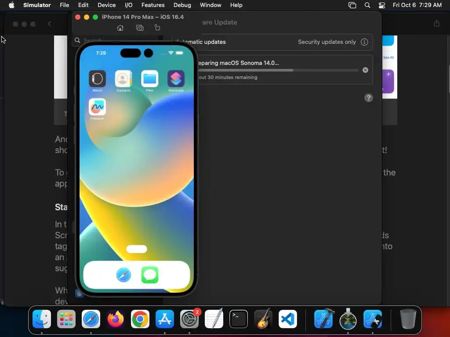Open TextEdit from the Dock

214,319
